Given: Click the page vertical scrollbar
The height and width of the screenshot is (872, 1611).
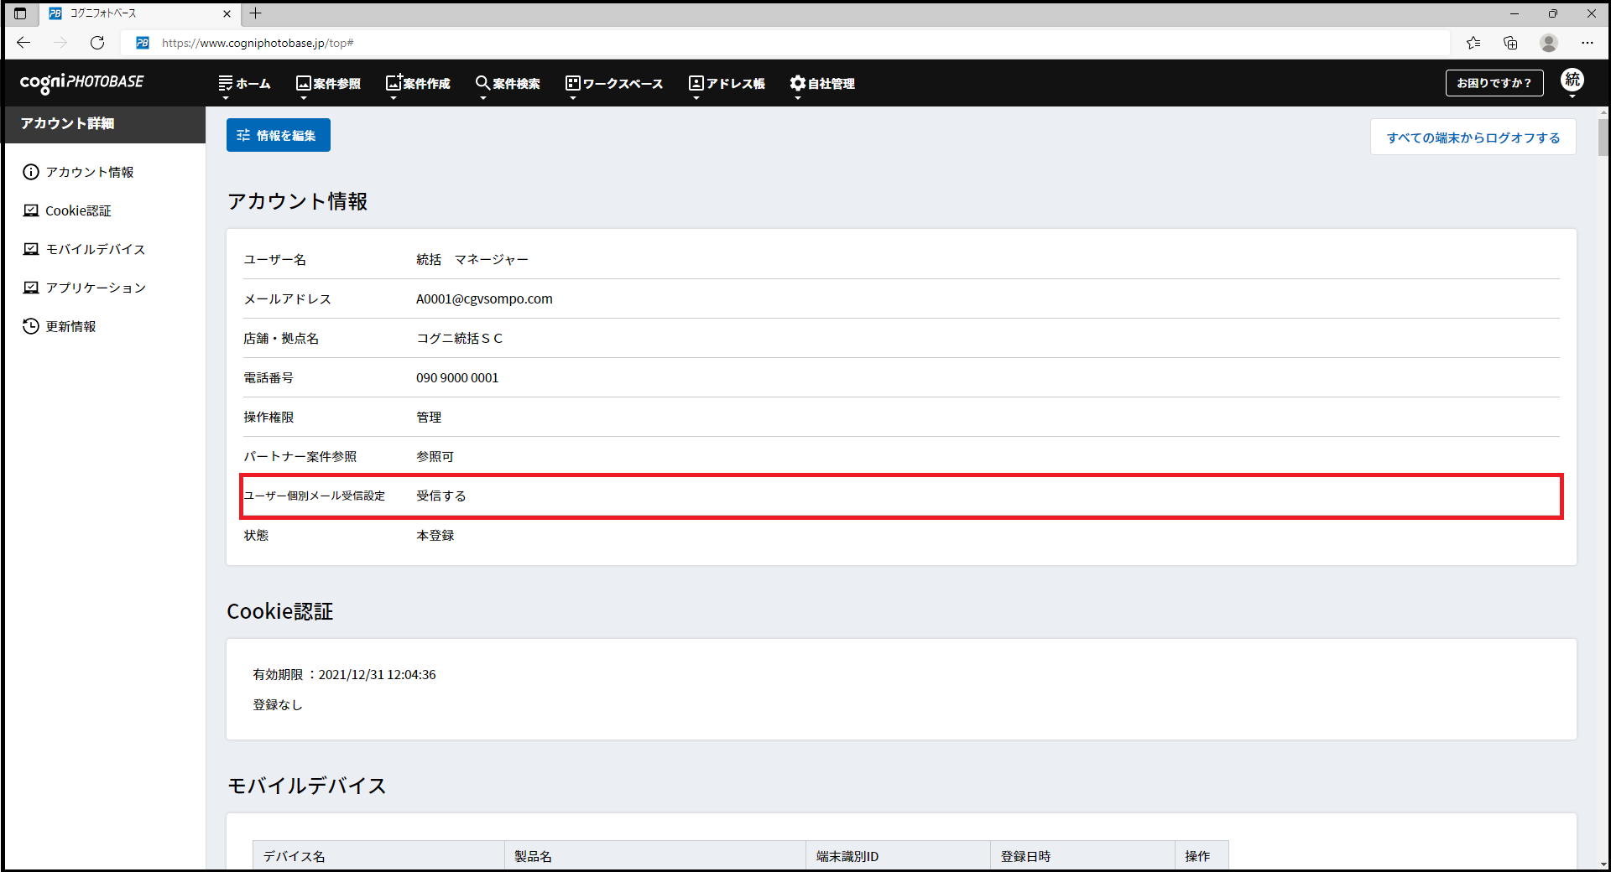Looking at the screenshot, I should click(1603, 138).
